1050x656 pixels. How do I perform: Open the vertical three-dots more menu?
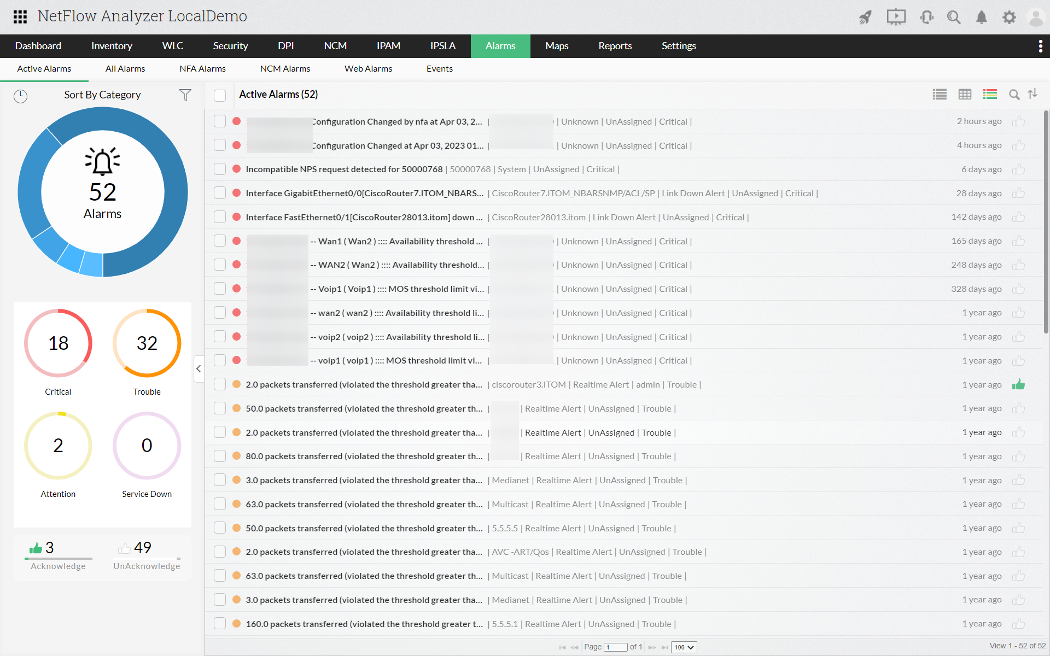coord(1040,46)
